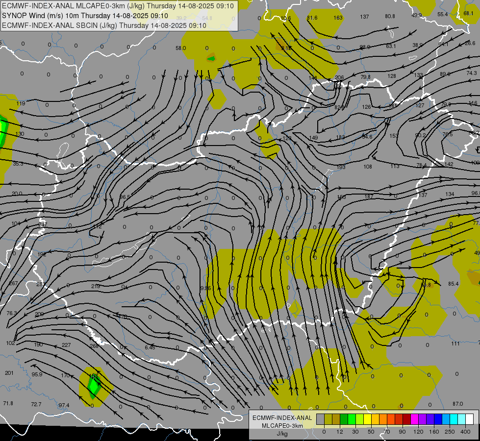Viewport: 480px width, 441px height.
Task: Click the map value 96.5
Action: point(125,197)
